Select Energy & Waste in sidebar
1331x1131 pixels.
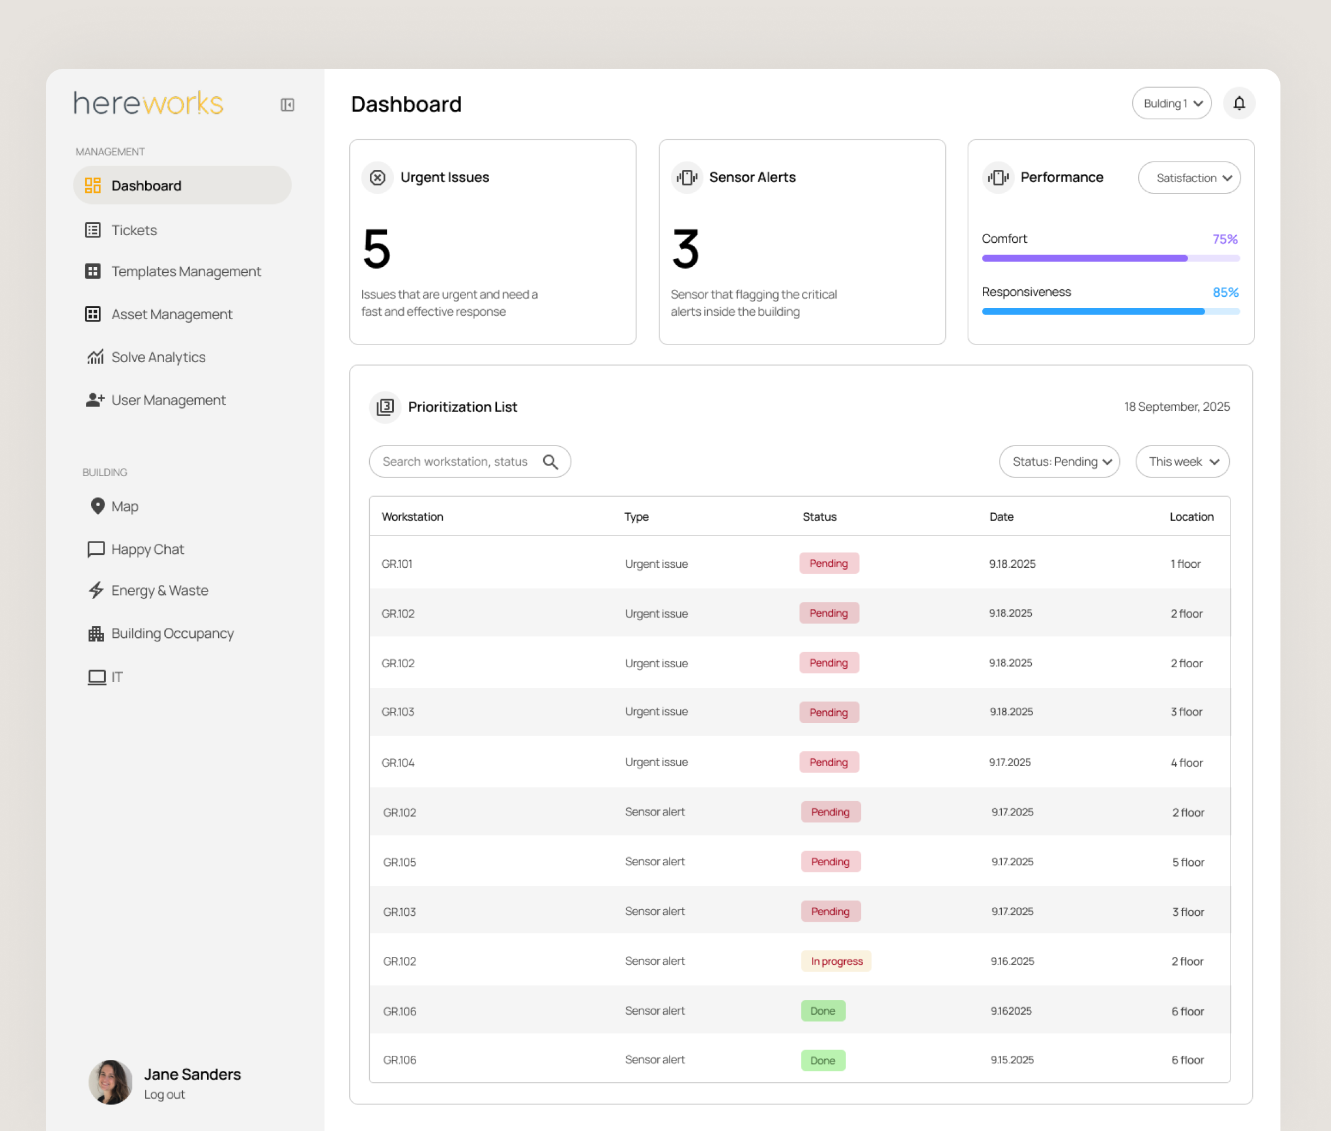point(159,591)
